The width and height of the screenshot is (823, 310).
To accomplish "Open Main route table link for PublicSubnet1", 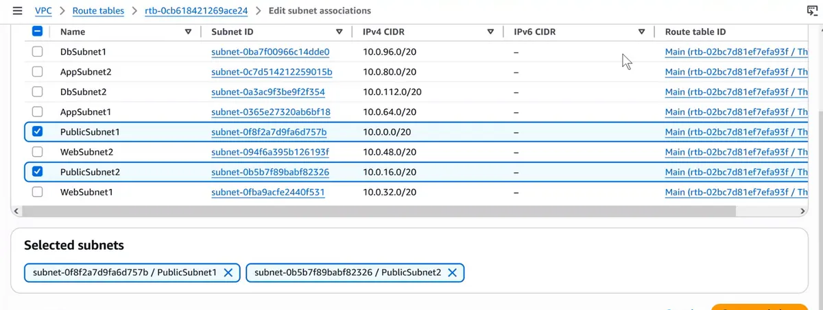I will pos(737,132).
